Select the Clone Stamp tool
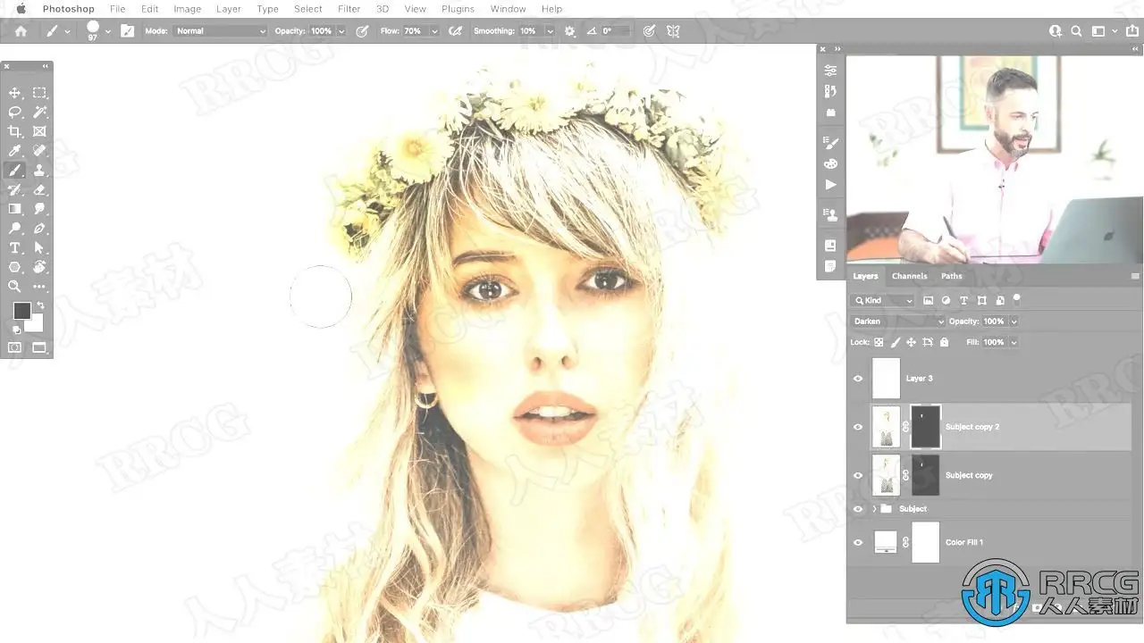The width and height of the screenshot is (1144, 643). click(x=39, y=171)
